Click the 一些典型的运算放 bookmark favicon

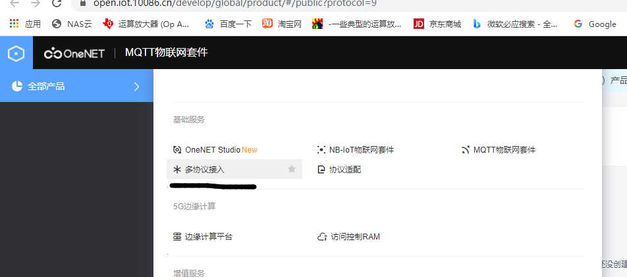coord(317,24)
